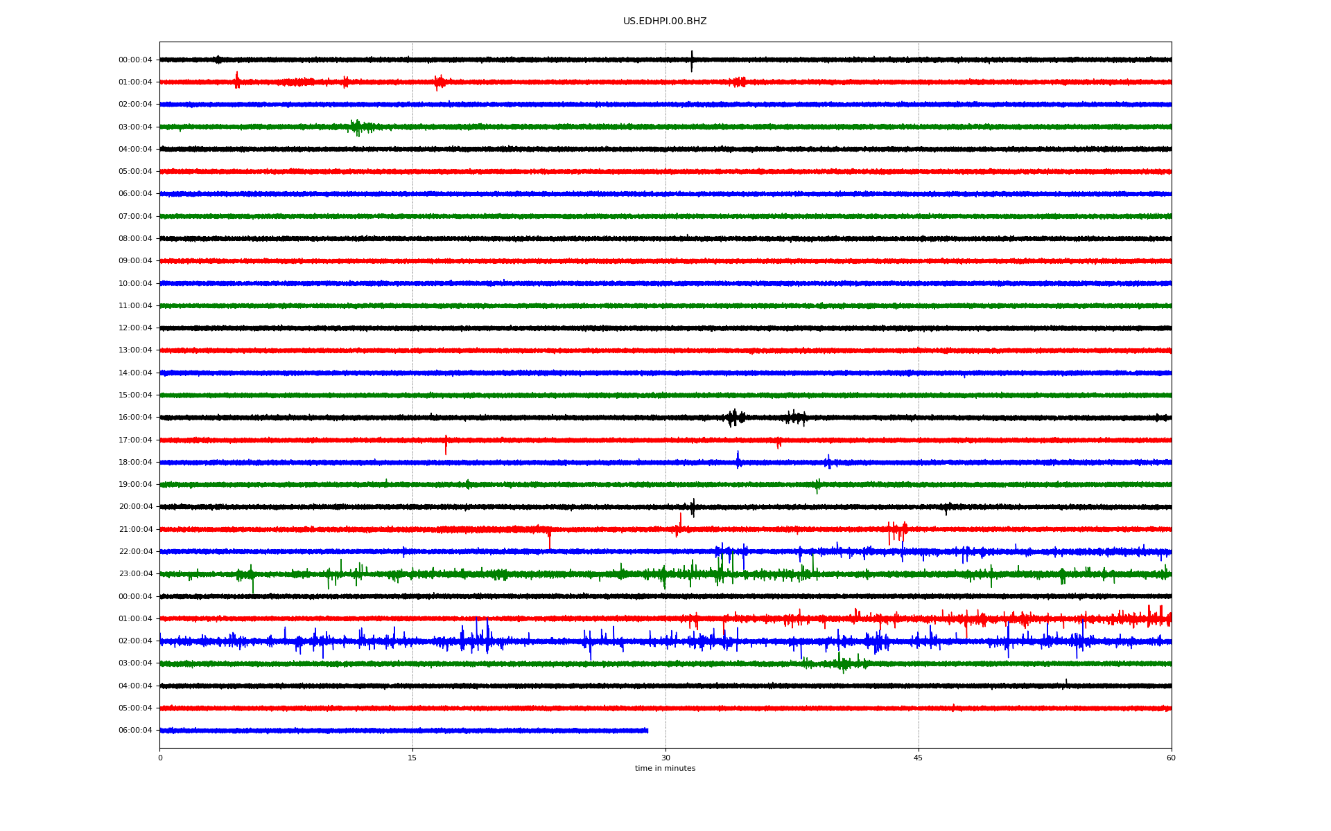Screen dimensions: 1331x831
Task: Click the 'time in minutes' axis label
Action: (664, 769)
